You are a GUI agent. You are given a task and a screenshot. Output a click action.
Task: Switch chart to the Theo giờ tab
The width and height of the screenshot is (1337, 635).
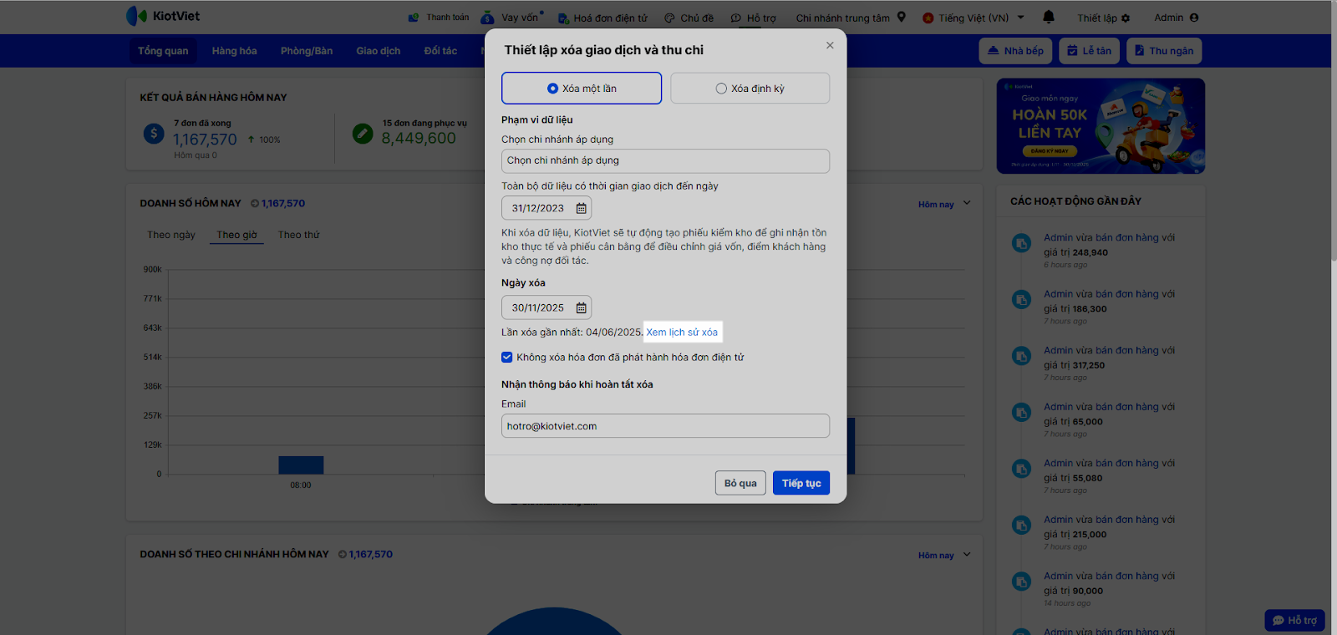236,235
